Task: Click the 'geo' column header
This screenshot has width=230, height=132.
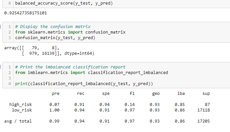Action: (156, 94)
